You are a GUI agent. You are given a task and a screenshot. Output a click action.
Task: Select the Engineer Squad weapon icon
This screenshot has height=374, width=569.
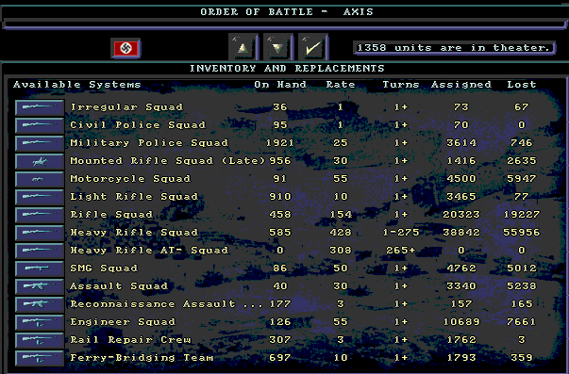pos(40,322)
